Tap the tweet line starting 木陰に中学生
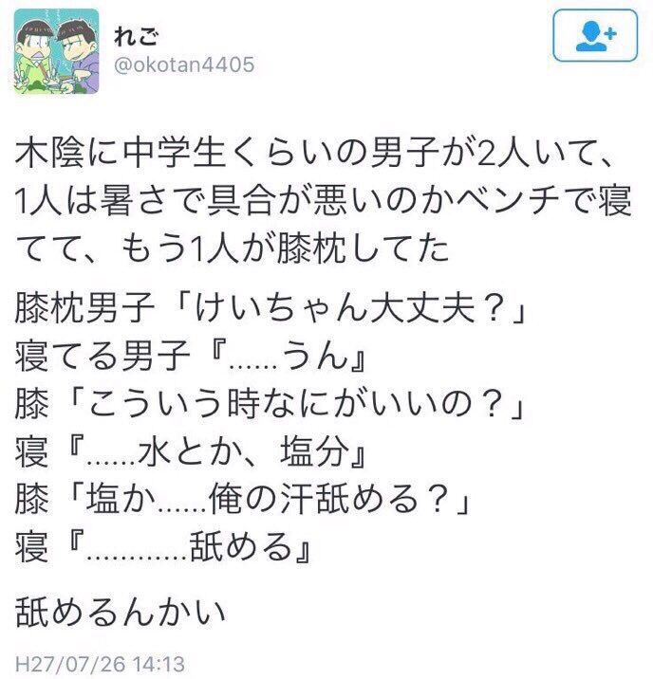 [315, 155]
